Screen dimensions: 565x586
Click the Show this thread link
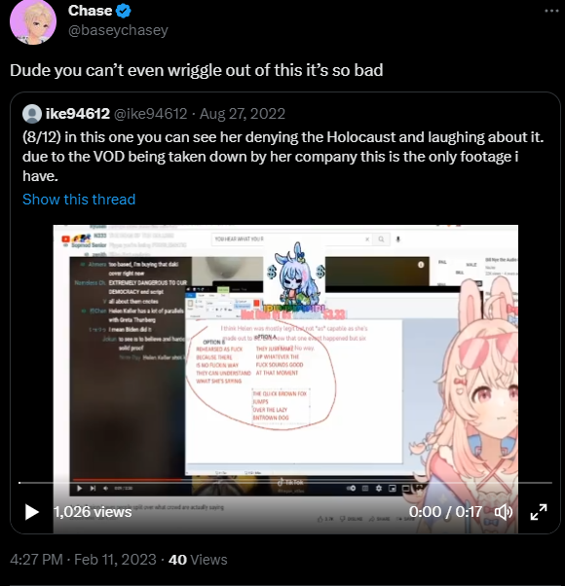79,200
